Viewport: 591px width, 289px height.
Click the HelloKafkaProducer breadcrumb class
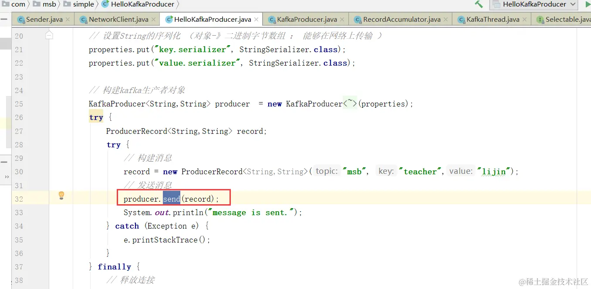pos(142,4)
